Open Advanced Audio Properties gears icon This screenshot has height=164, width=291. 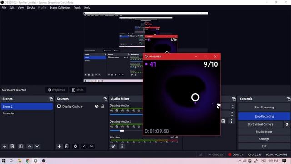(x=113, y=146)
